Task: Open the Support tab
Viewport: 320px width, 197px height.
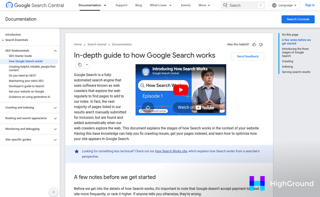Action: click(121, 5)
